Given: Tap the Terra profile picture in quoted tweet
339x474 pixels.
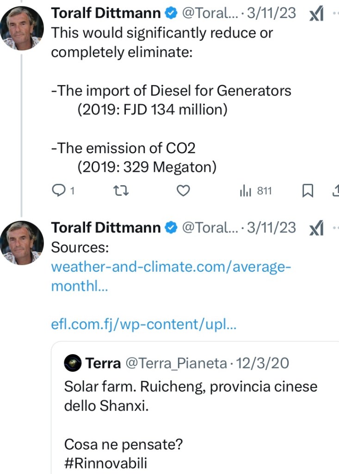Looking at the screenshot, I should point(73,363).
